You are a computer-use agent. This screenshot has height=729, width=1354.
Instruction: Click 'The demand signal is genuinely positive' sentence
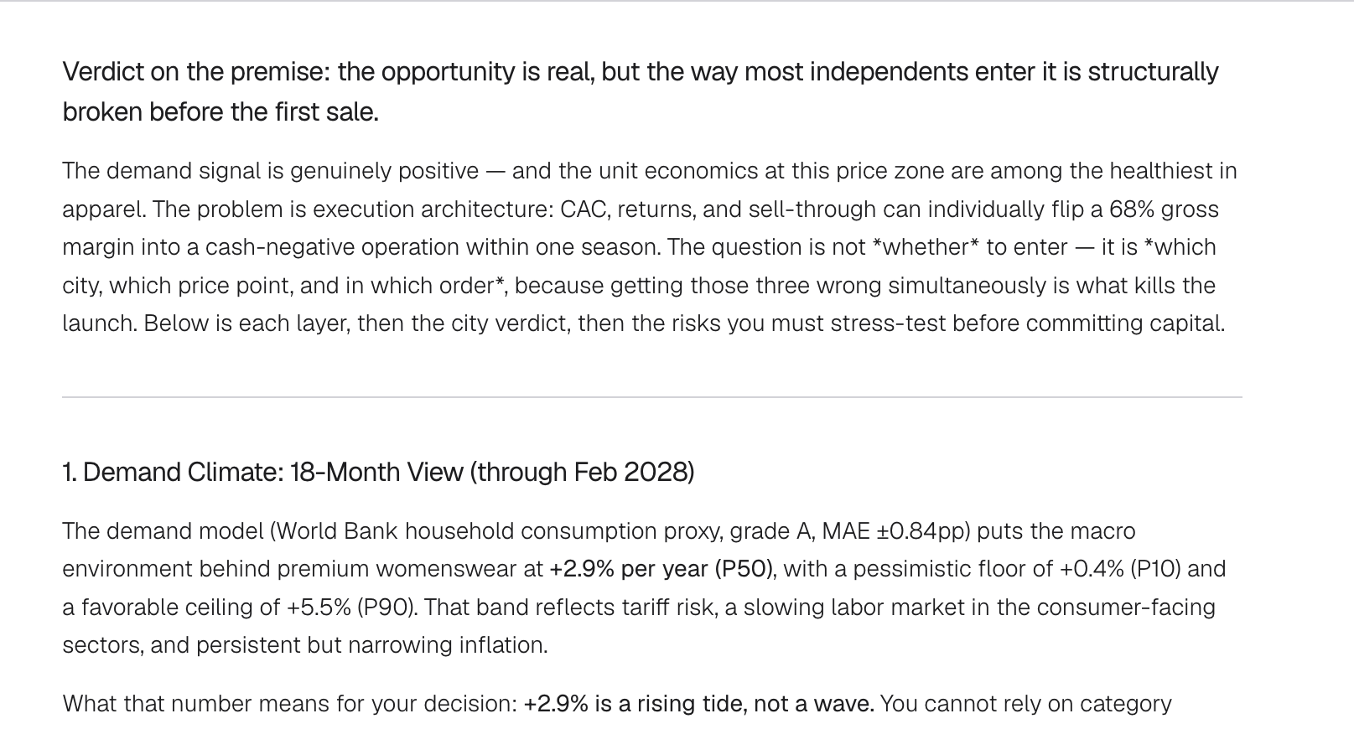(271, 172)
